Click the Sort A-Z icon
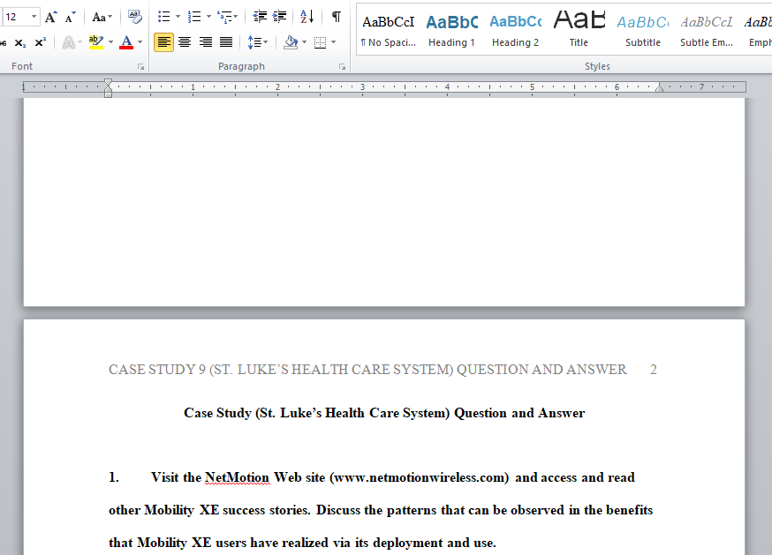The image size is (772, 555). click(x=307, y=17)
